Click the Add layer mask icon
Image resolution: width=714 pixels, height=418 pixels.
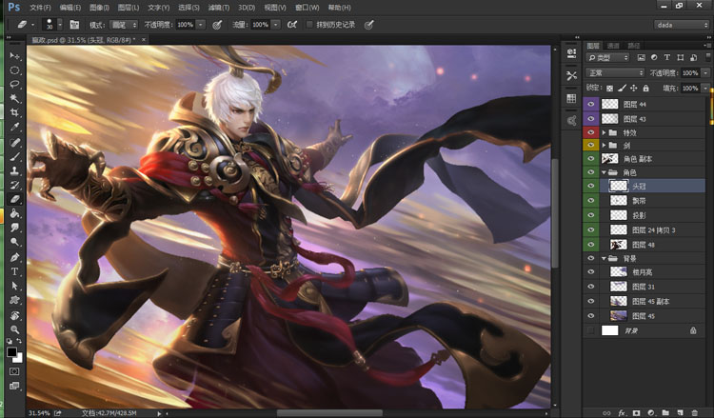(636, 412)
